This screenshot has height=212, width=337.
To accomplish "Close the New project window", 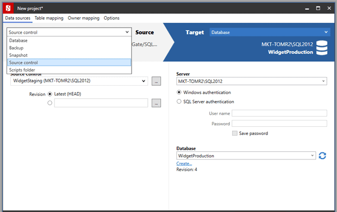I will click(x=329, y=8).
